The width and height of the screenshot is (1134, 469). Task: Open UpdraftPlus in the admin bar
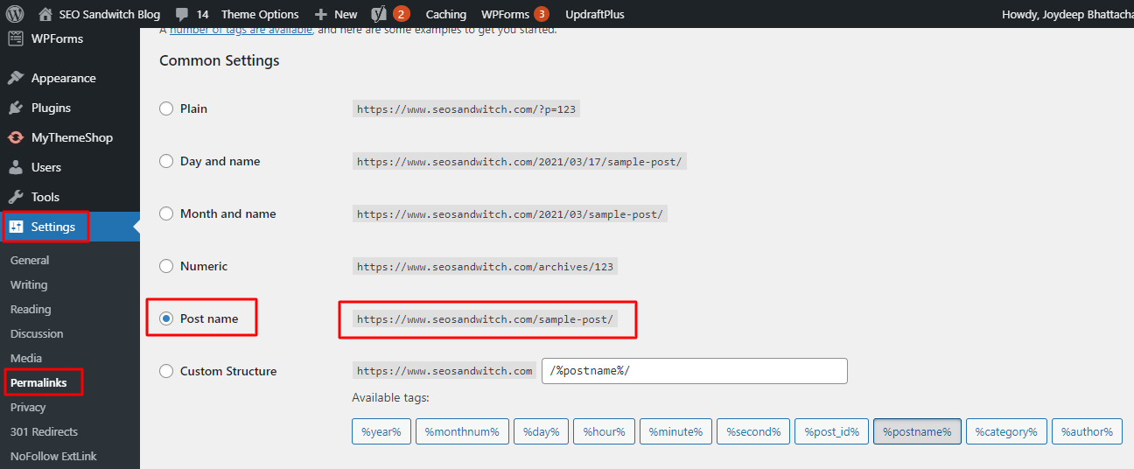[594, 14]
